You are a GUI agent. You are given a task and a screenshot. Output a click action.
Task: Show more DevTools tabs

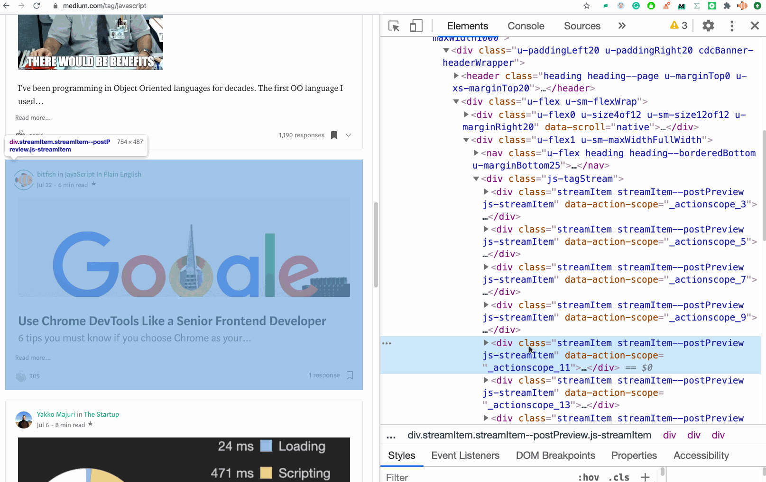[x=622, y=26]
